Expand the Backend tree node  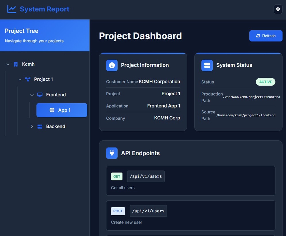point(32,126)
